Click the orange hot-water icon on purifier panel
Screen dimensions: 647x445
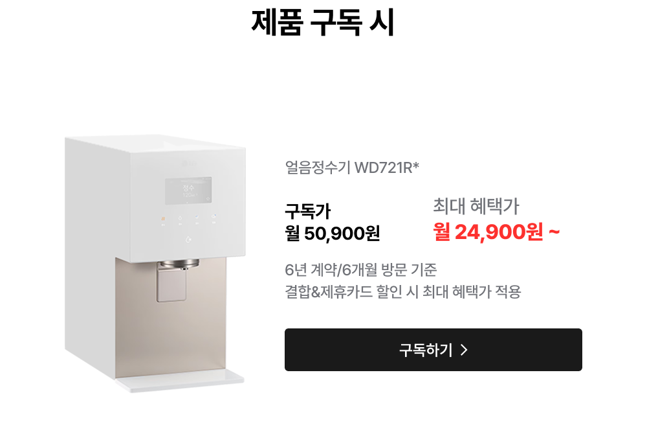coord(163,218)
